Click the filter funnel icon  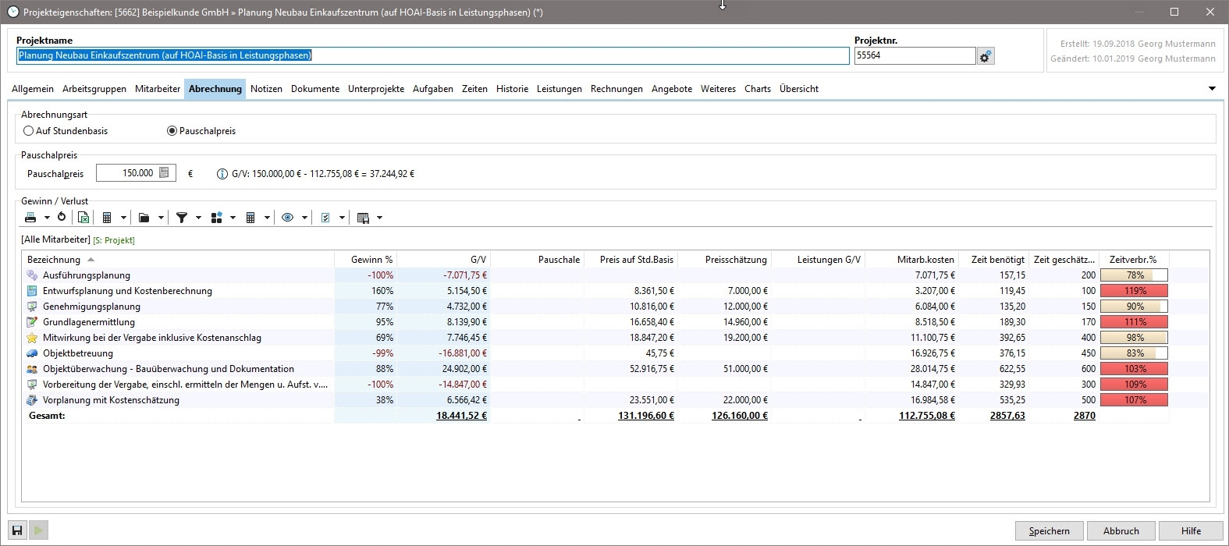coord(182,218)
